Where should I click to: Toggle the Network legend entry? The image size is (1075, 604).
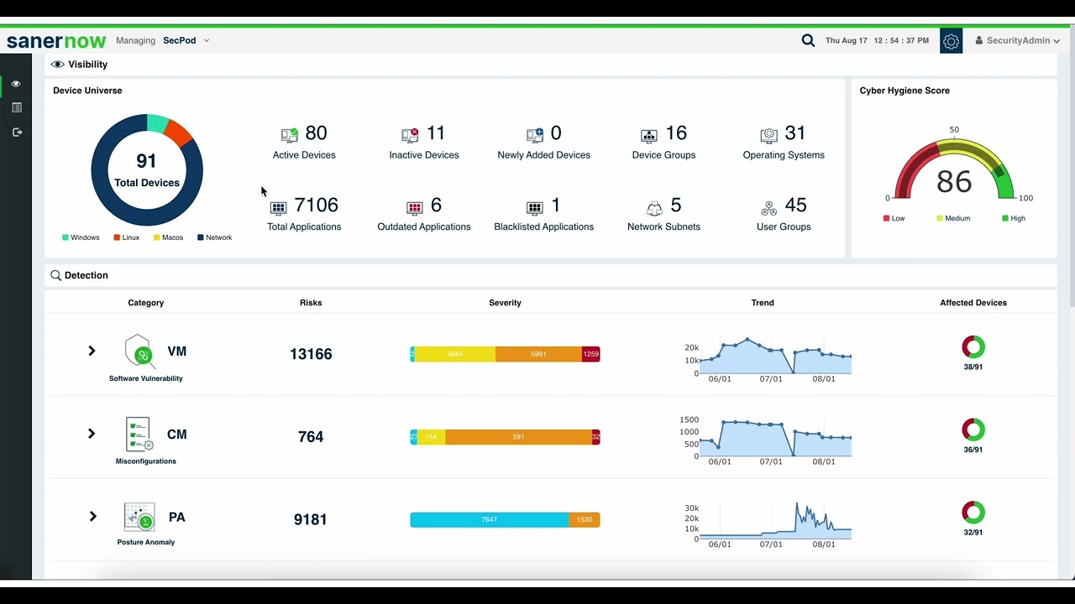(214, 237)
